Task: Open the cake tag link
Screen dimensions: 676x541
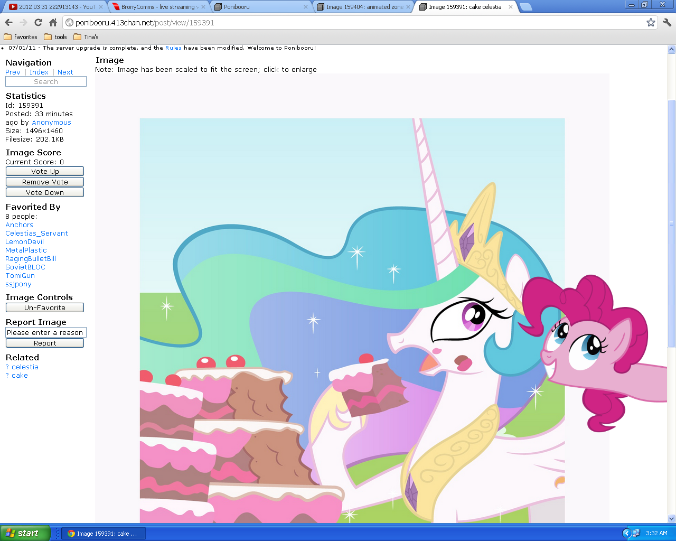Action: [20, 376]
